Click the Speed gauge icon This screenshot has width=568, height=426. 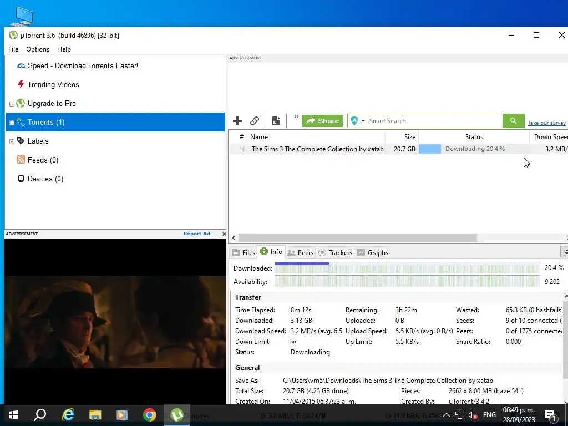(x=21, y=65)
